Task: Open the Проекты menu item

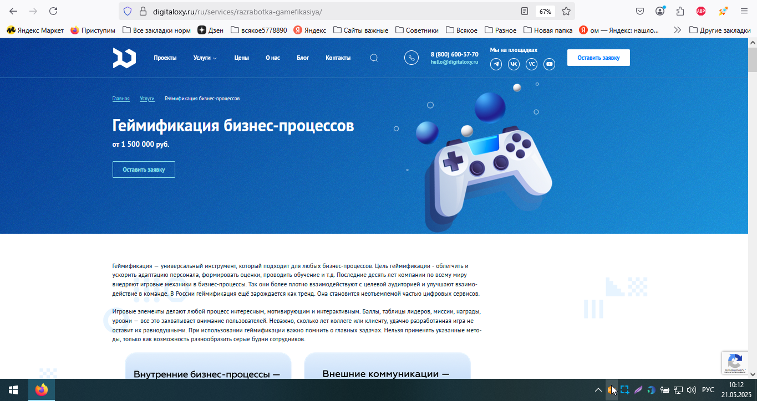Action: coord(165,58)
